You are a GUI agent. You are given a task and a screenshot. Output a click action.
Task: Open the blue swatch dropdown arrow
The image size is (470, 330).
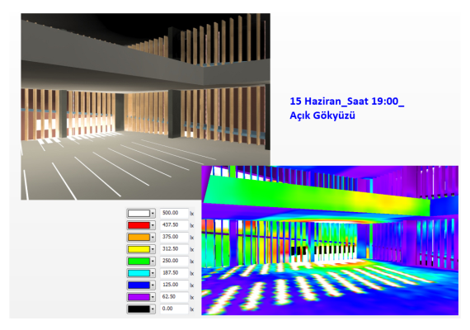pyautogui.click(x=153, y=285)
